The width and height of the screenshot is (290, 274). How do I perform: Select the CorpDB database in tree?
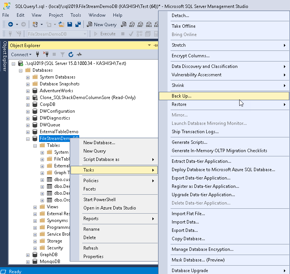pyautogui.click(x=47, y=104)
